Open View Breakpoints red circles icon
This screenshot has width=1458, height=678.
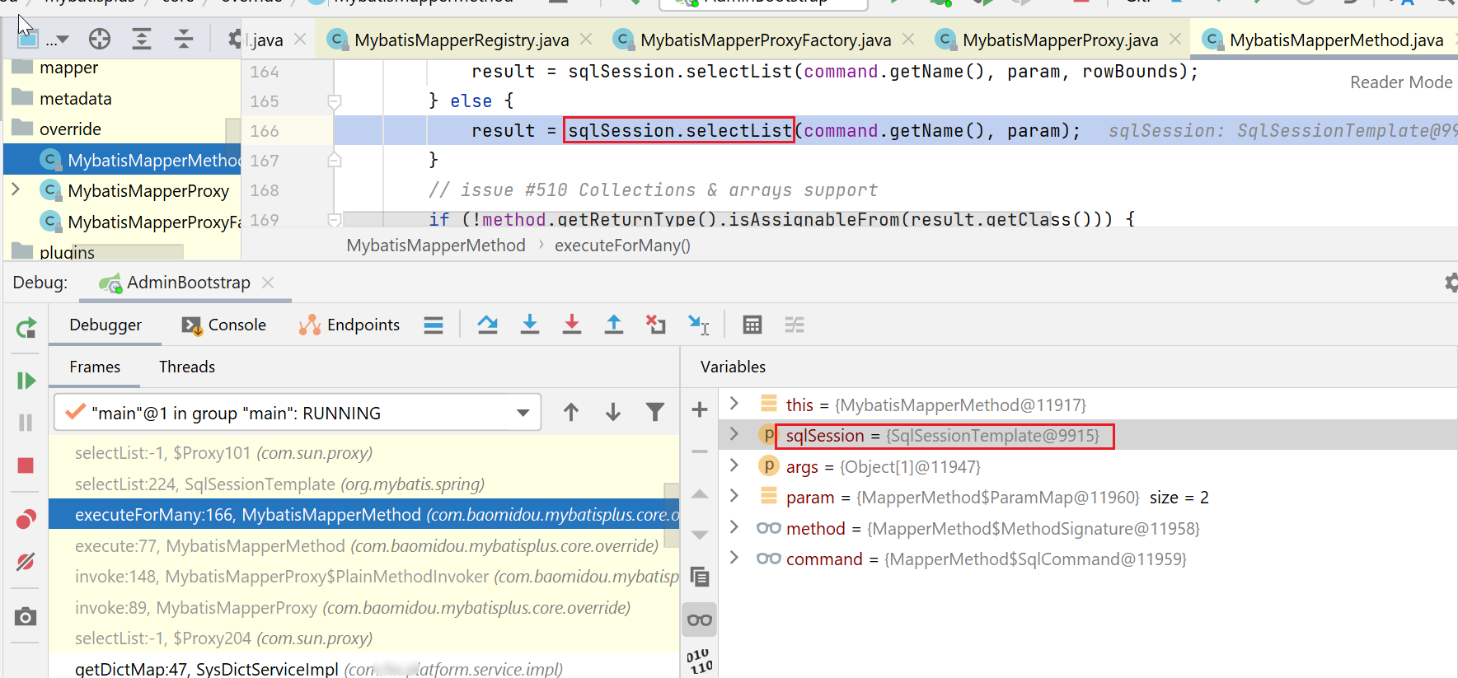click(26, 519)
